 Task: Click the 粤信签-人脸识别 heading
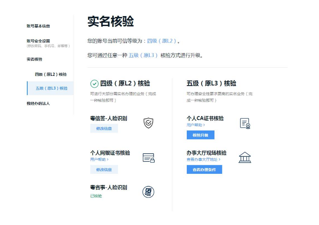point(109,118)
